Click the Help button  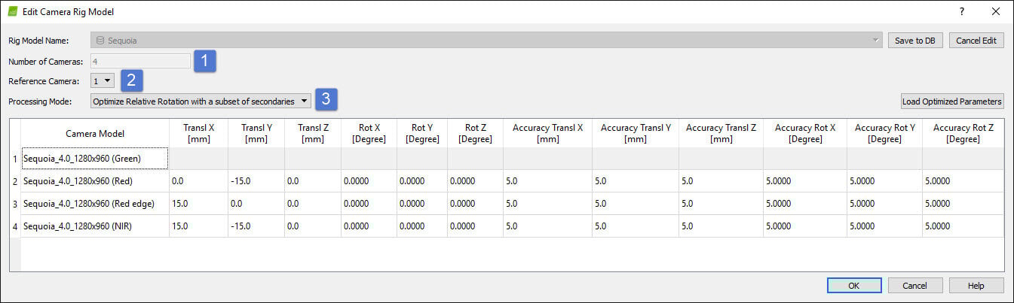pos(976,286)
